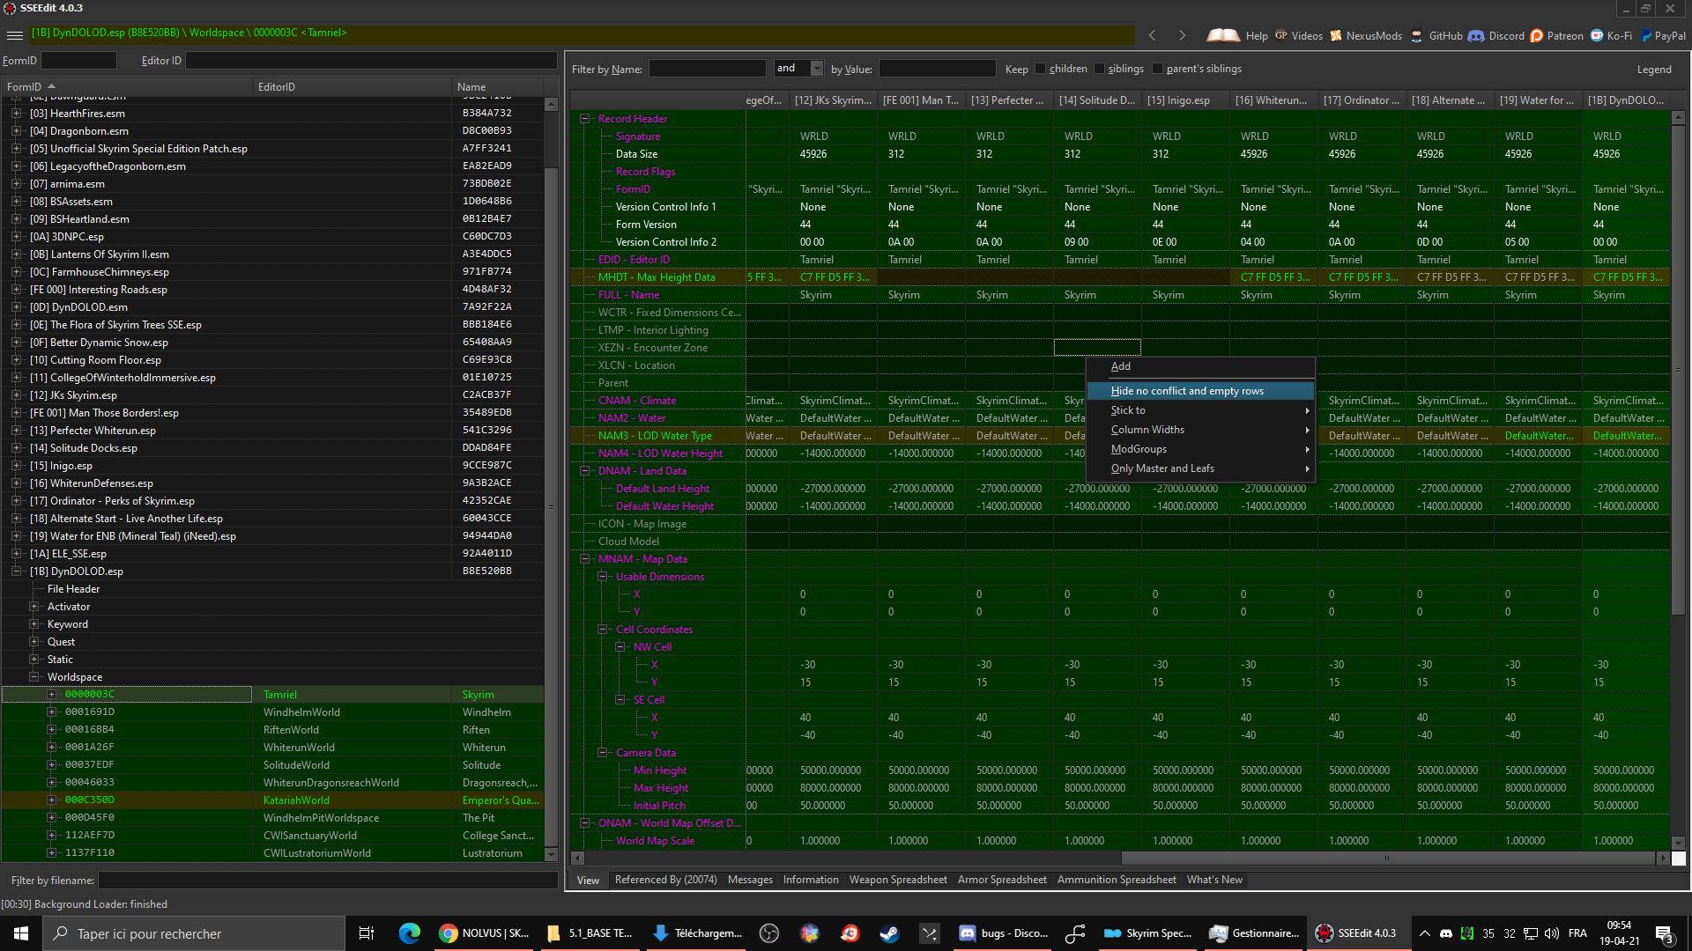Expand the Activator group
Image resolution: width=1692 pixels, height=951 pixels.
[34, 607]
